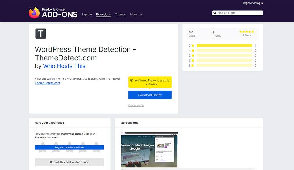Open the 1 Review link
This screenshot has height=170, width=294.
point(217,34)
